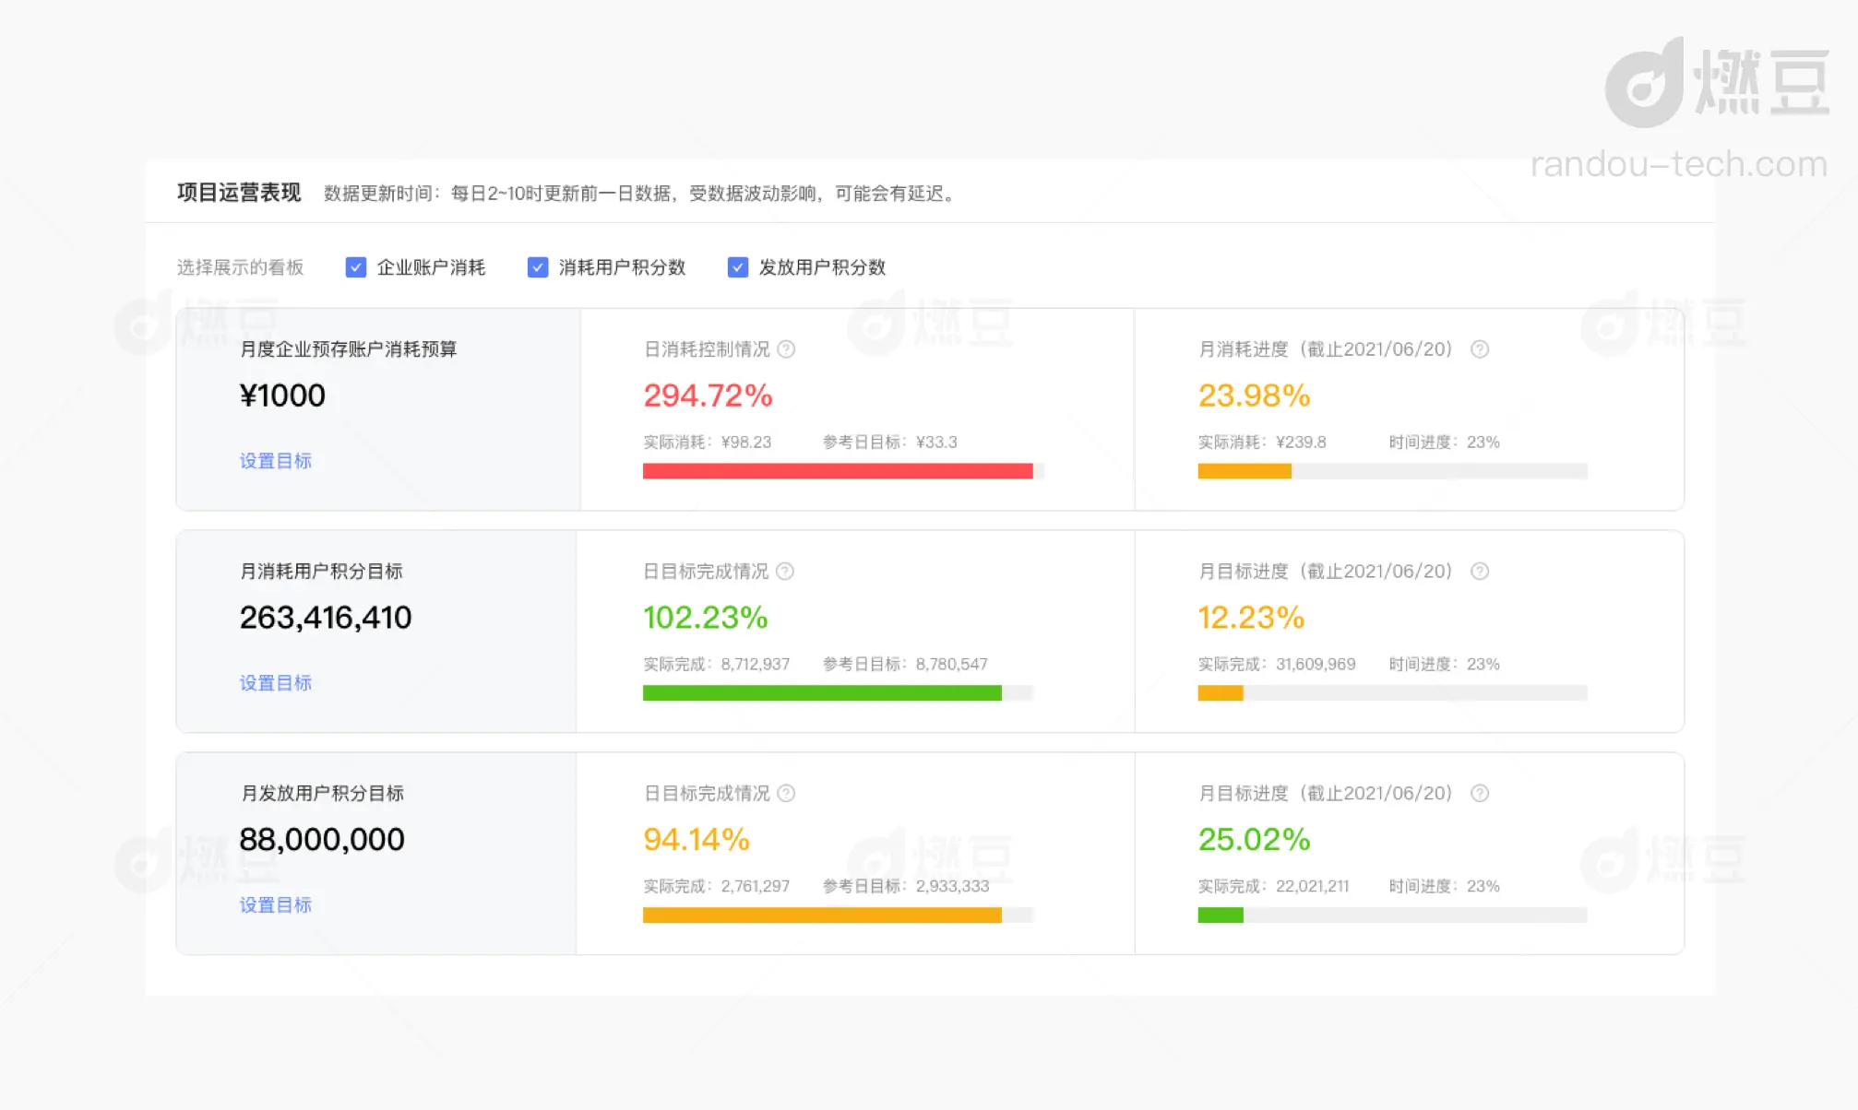1858x1110 pixels.
Task: Click help icon beside 月目标进度 showing 25.02%
Action: 1479,794
